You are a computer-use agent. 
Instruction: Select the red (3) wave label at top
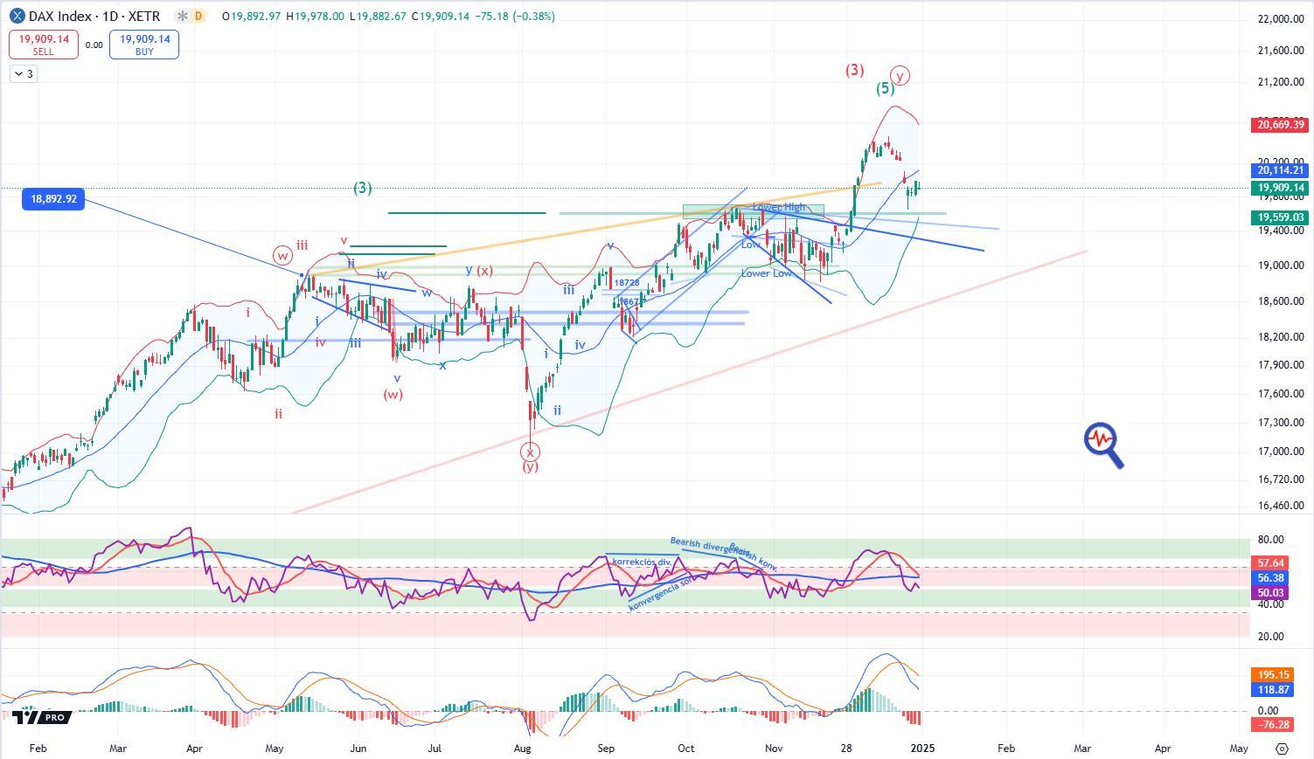854,70
